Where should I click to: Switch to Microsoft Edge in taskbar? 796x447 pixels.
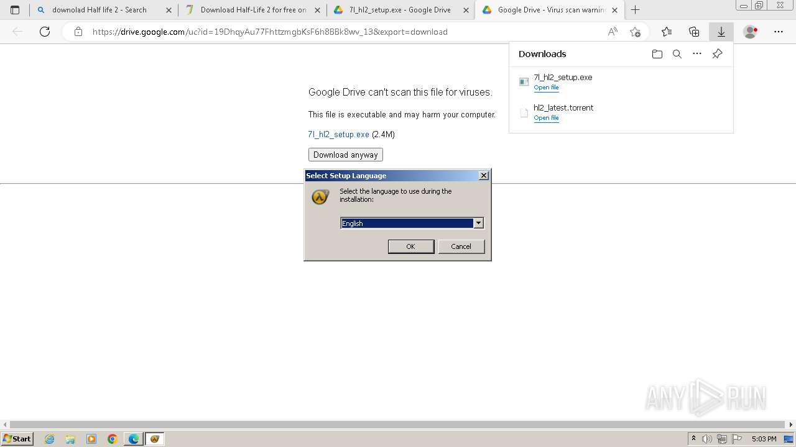[134, 439]
